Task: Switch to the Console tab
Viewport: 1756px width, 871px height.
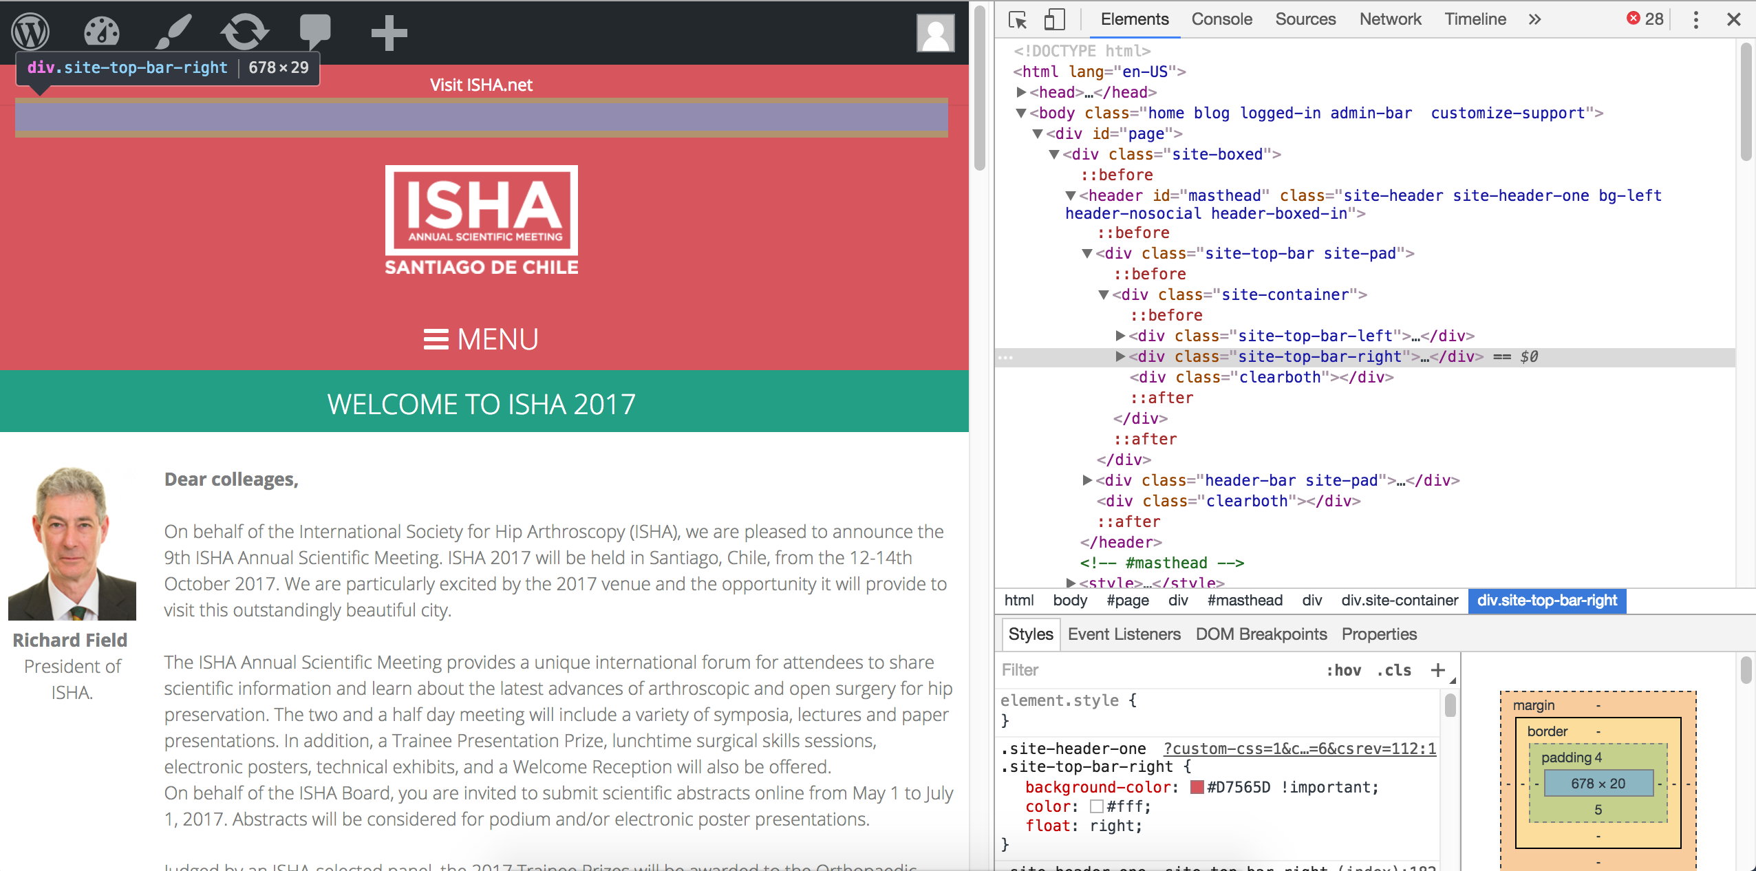Action: (x=1221, y=19)
